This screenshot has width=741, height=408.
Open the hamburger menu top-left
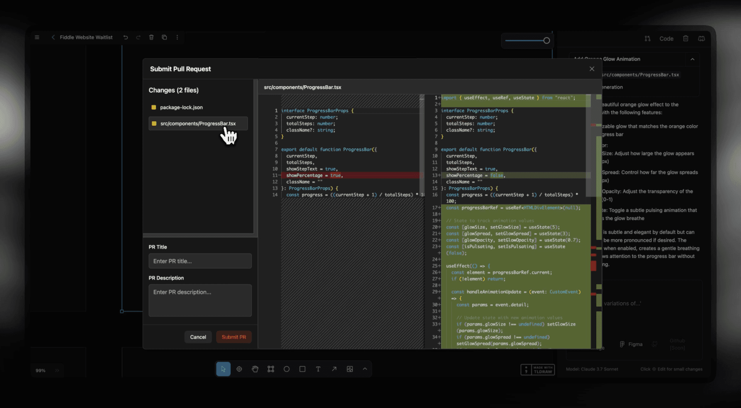click(37, 37)
